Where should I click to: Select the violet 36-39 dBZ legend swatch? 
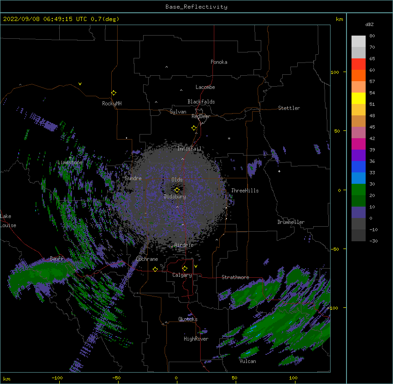tap(358, 156)
